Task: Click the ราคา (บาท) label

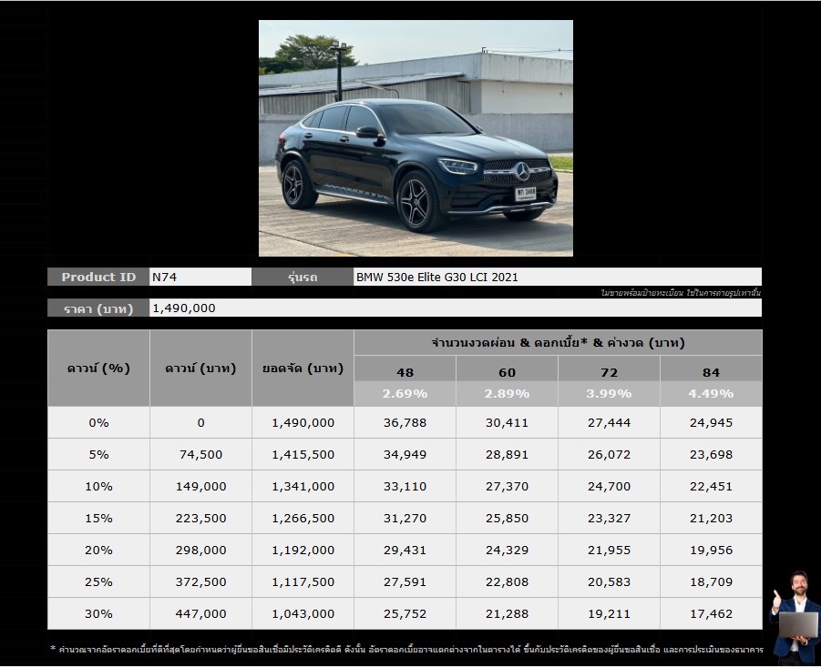Action: (98, 308)
